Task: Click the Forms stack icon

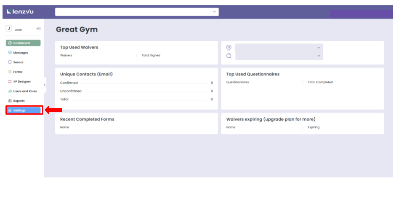Action: [x=10, y=72]
